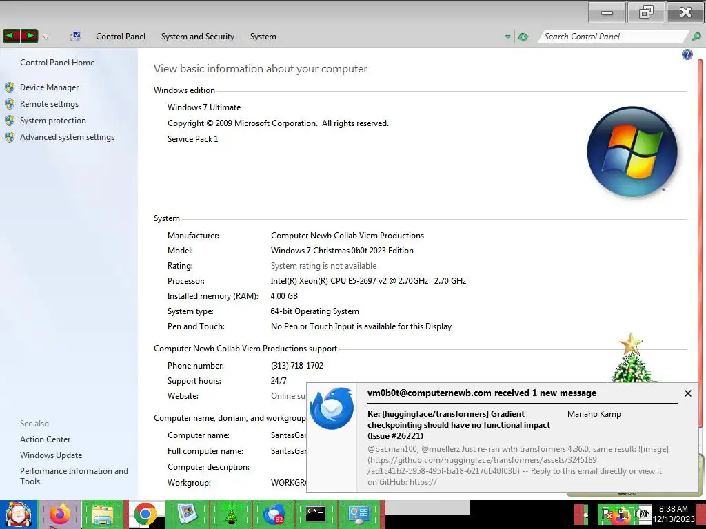The height and width of the screenshot is (529, 706).
Task: Click the computer icon in address bar
Action: coord(75,37)
